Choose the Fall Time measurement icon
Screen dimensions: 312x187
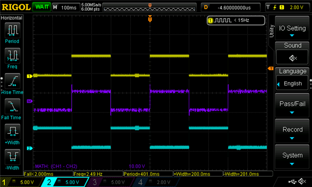click(12, 106)
